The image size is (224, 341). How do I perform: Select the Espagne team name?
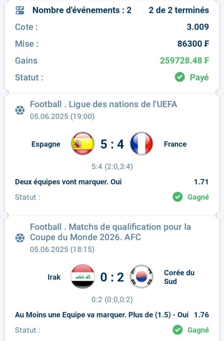[x=46, y=144]
